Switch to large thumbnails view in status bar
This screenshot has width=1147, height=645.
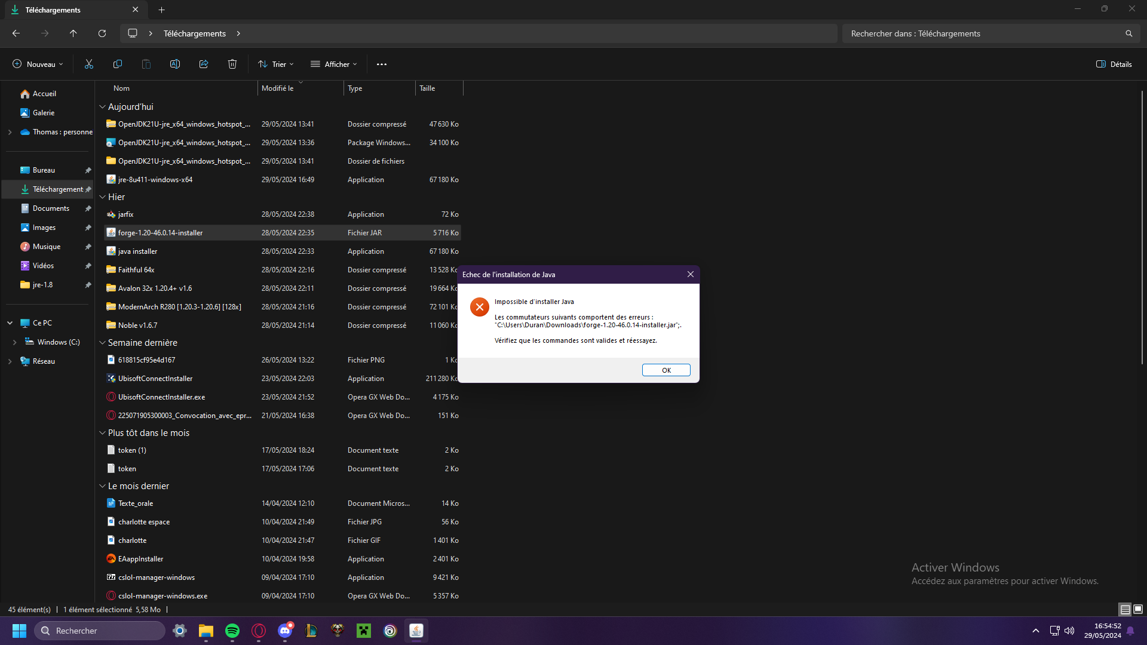click(x=1138, y=609)
